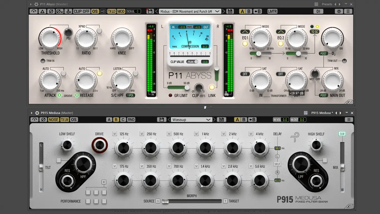380x214 pixels.
Task: Toggle the phase invert icon in Medusa toolbar
Action: pos(43,120)
